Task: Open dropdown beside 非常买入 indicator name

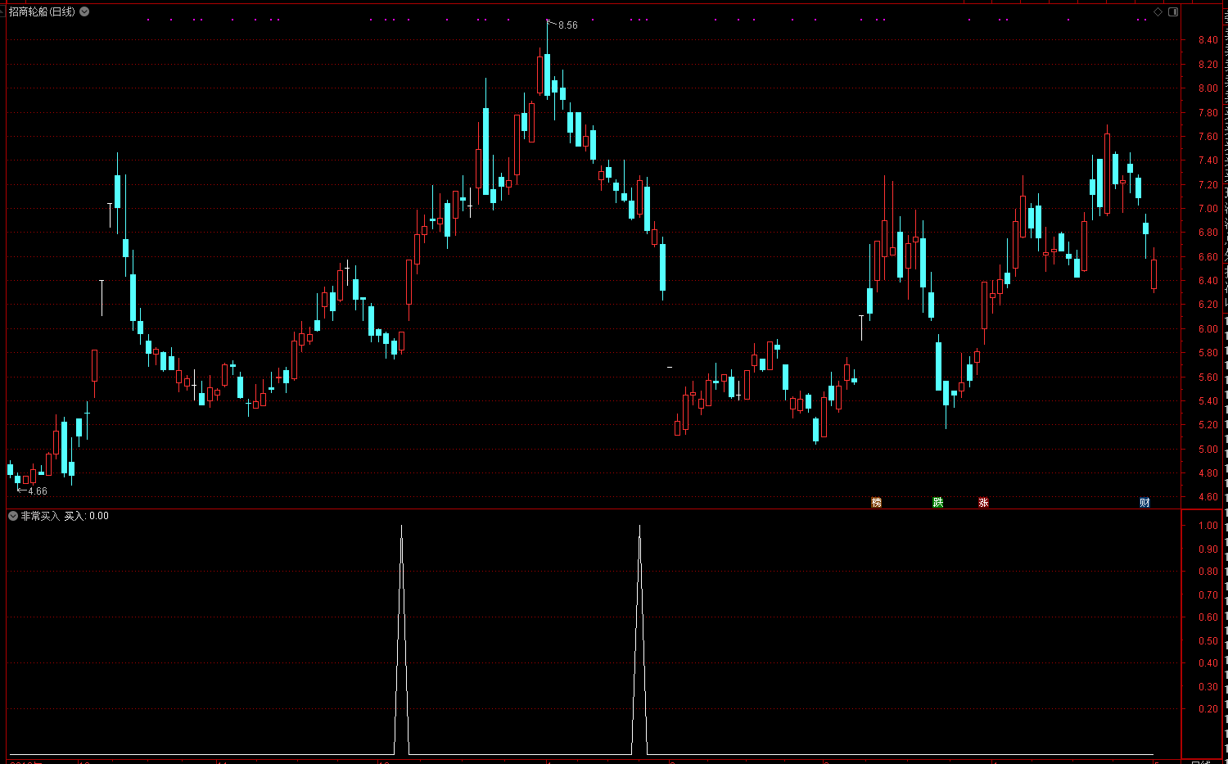Action: pos(13,516)
